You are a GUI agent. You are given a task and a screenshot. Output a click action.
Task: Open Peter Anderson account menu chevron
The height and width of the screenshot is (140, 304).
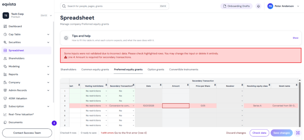point(298,6)
